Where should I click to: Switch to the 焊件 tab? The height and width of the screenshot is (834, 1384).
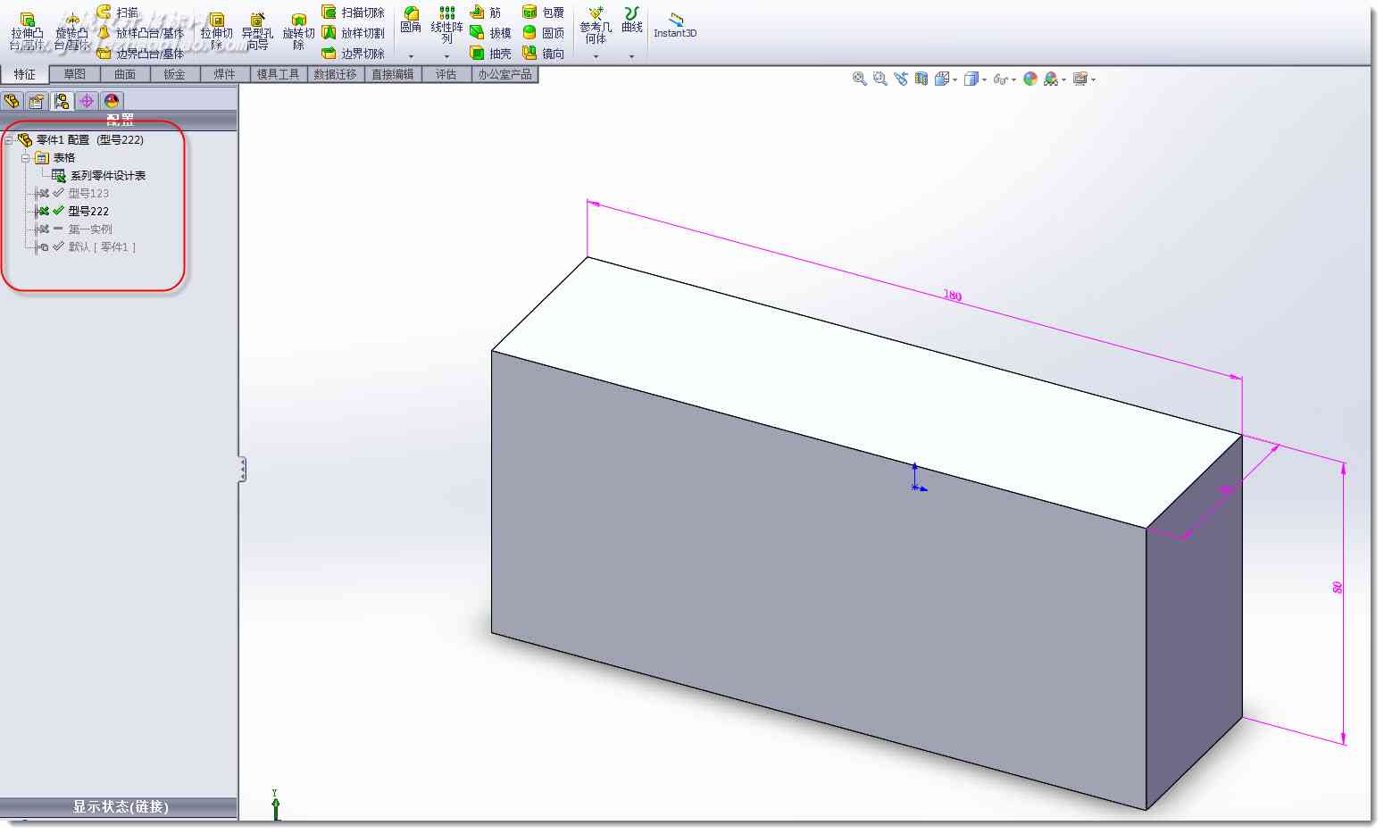click(225, 74)
